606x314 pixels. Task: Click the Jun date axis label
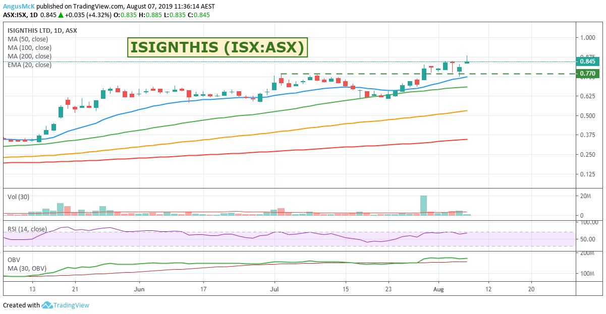click(140, 289)
